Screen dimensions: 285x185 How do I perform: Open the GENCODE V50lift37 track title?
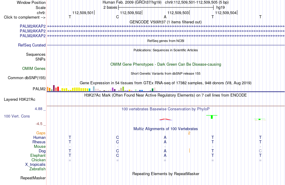pyautogui.click(x=166, y=22)
